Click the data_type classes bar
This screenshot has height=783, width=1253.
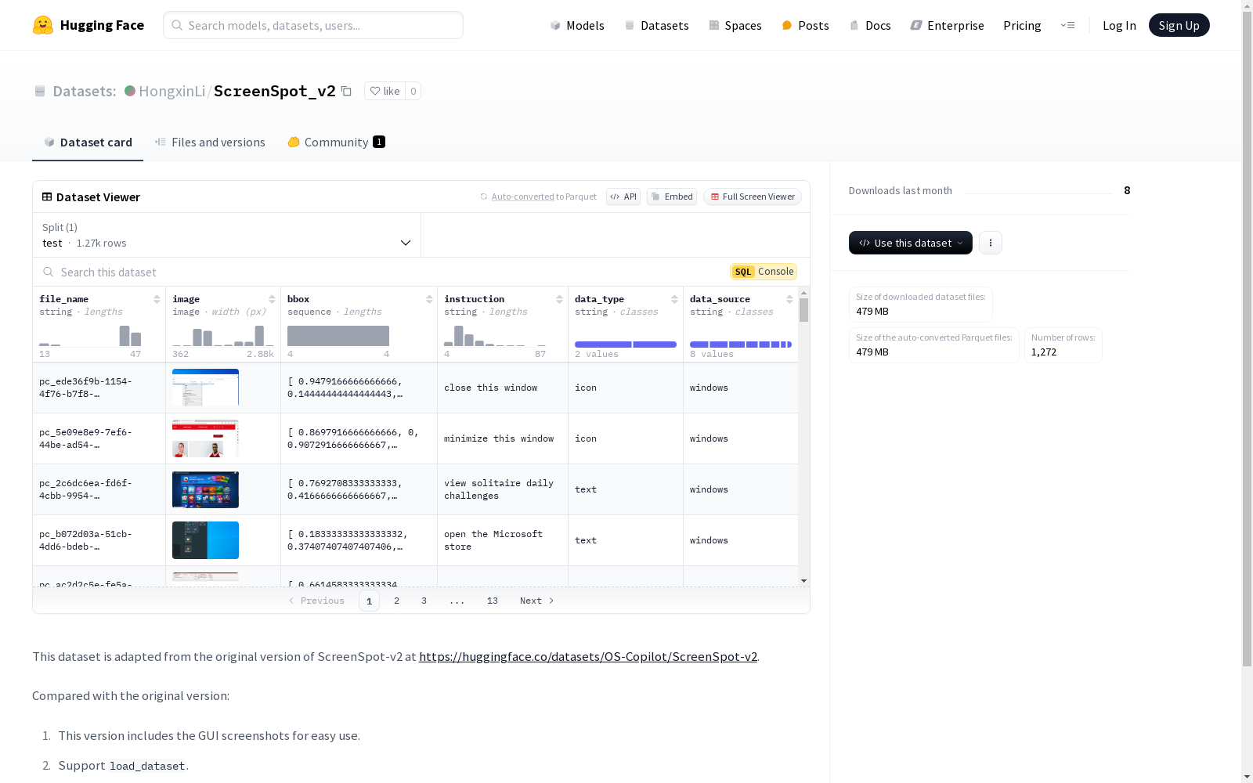coord(626,345)
